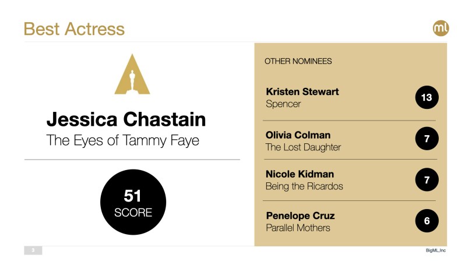Click Olivia Colman's score badge 7

pyautogui.click(x=426, y=139)
